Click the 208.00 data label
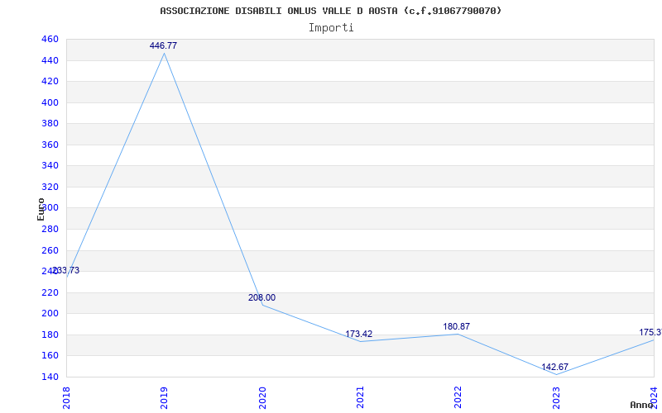The height and width of the screenshot is (413, 662). click(261, 297)
